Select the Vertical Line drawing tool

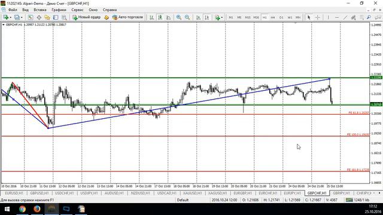[x=329, y=17]
